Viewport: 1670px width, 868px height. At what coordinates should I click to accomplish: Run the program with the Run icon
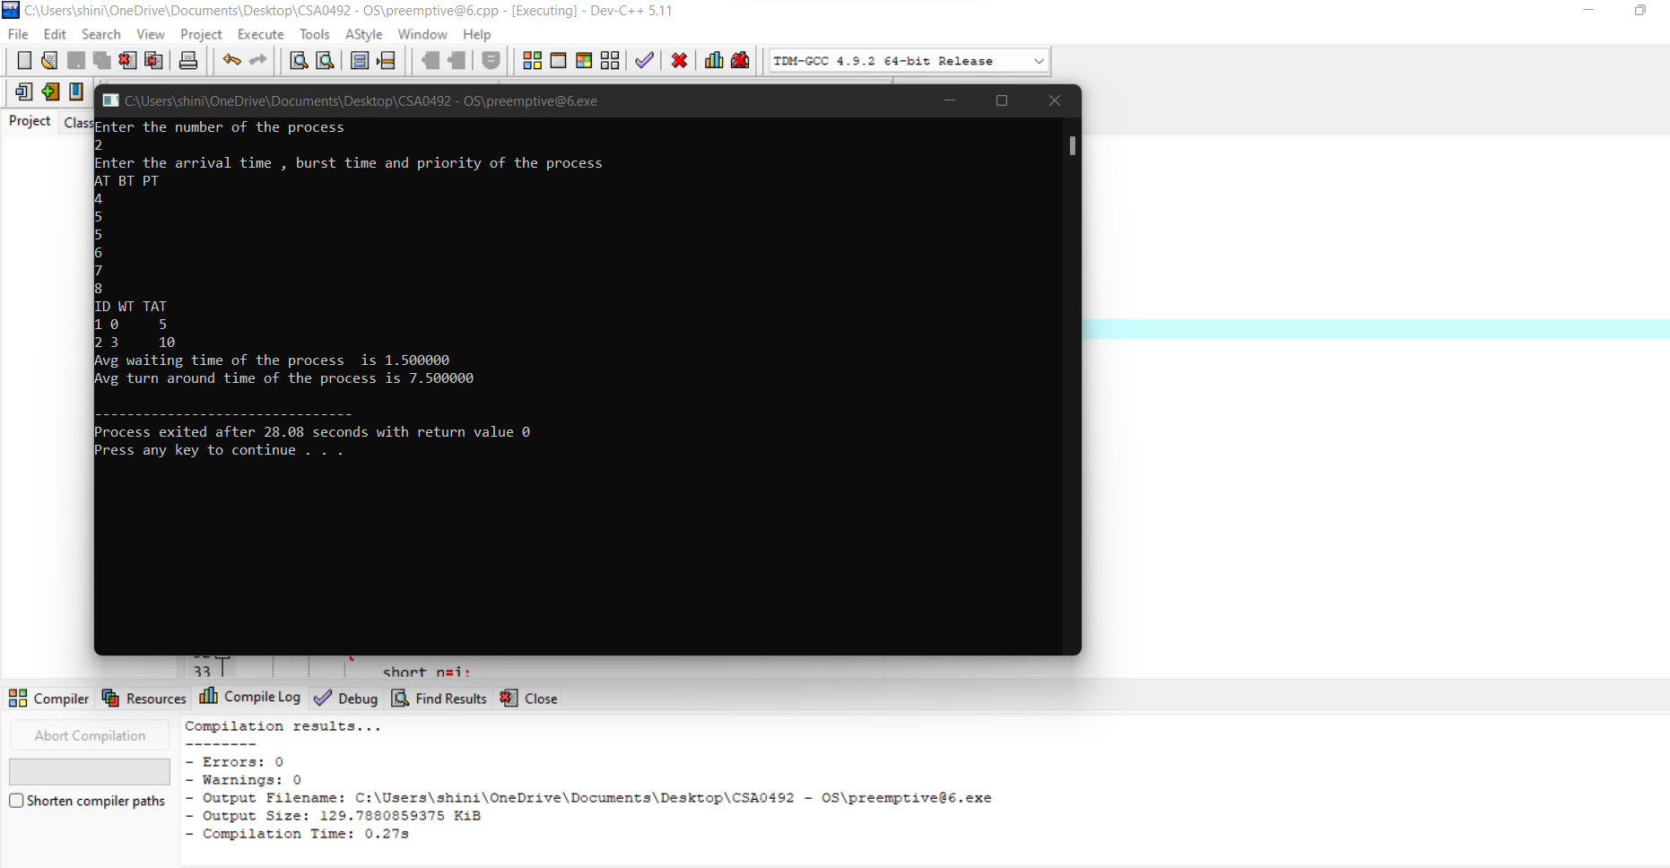tap(558, 60)
